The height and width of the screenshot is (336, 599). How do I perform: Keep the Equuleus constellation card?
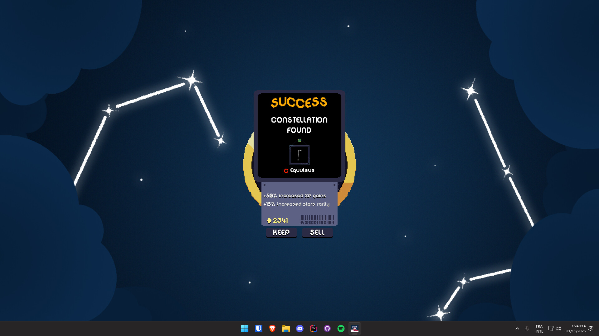tap(281, 232)
